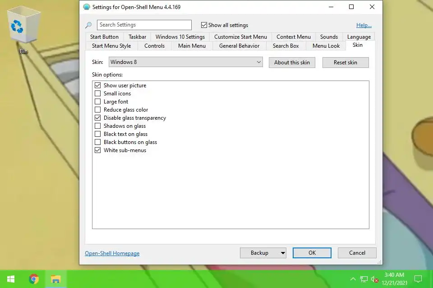Go to General Behavior tab
433x288 pixels.
240,46
